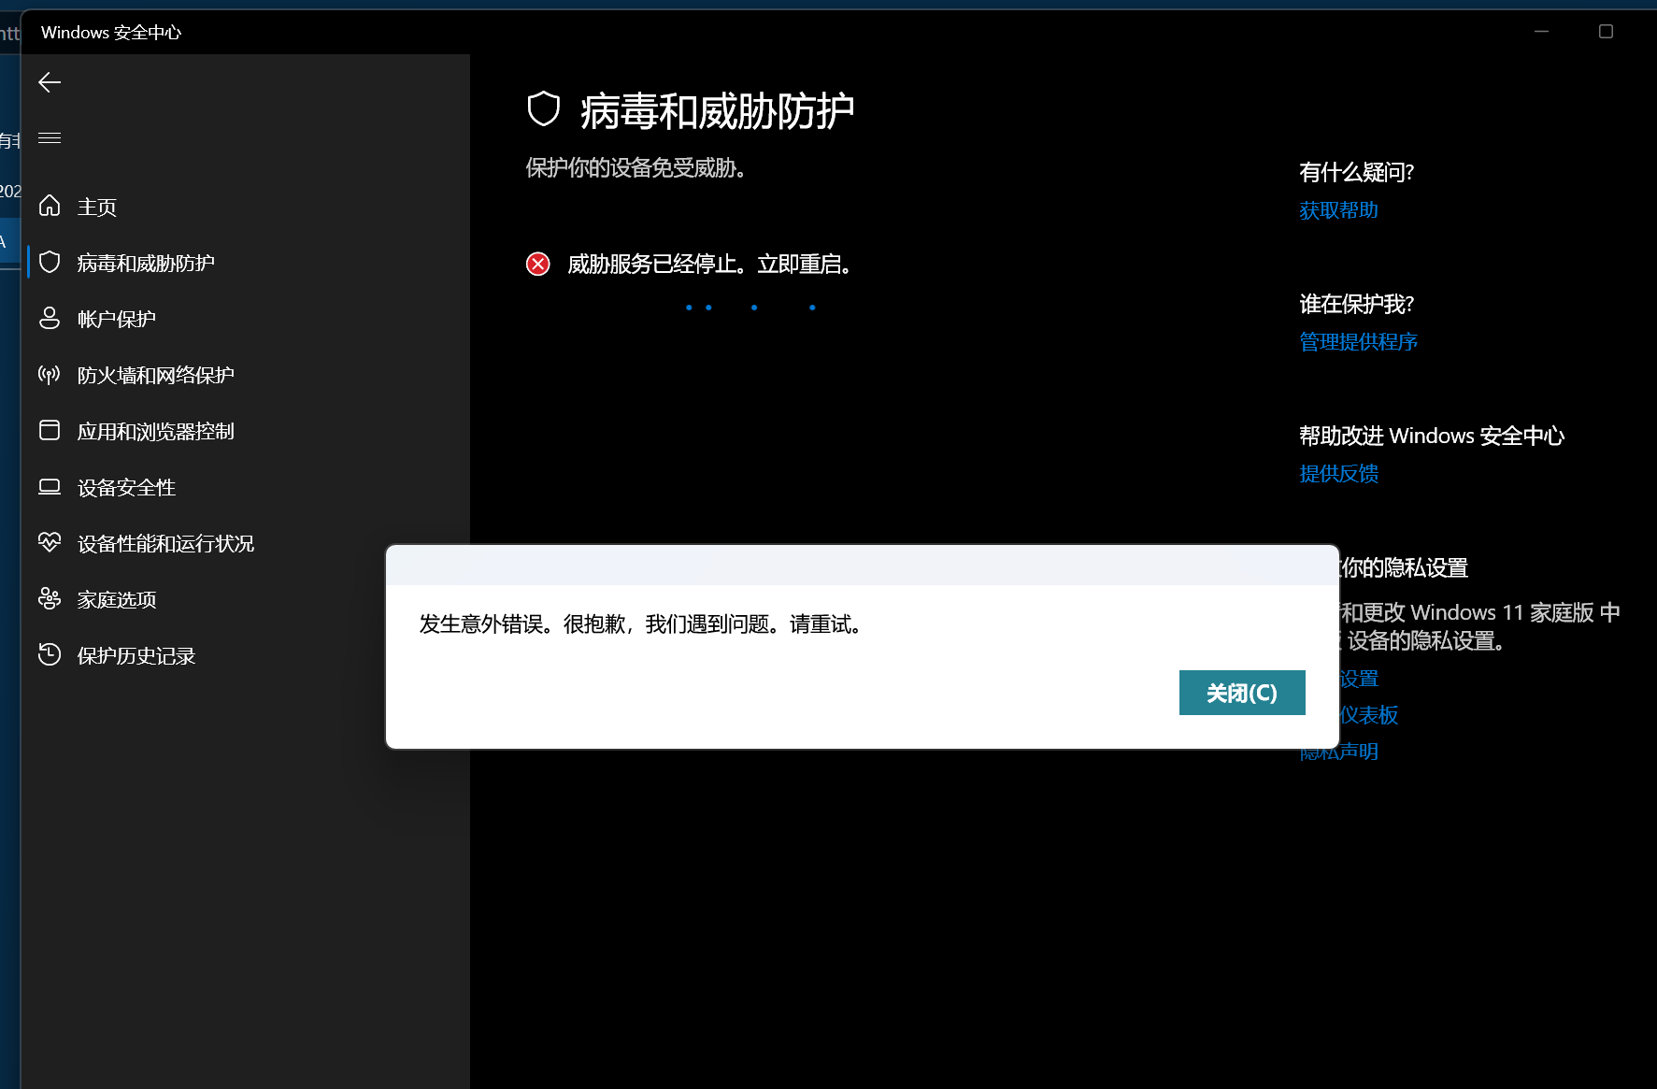The image size is (1657, 1089).
Task: Click the family icon for 家庭选项
Action: click(x=50, y=598)
